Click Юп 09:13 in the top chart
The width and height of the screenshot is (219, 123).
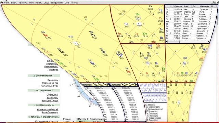(145, 35)
